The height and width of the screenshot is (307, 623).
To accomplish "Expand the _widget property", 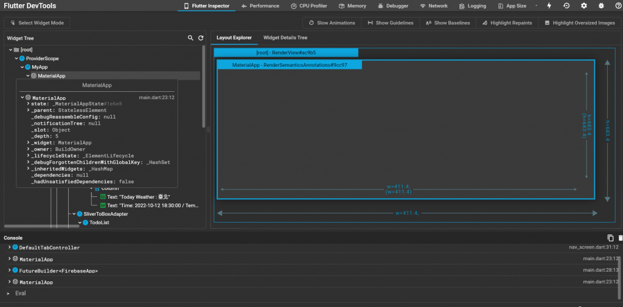I will [x=28, y=142].
